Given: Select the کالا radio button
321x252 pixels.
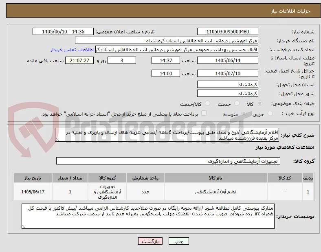Looking at the screenshot, I should pyautogui.click(x=259, y=103).
